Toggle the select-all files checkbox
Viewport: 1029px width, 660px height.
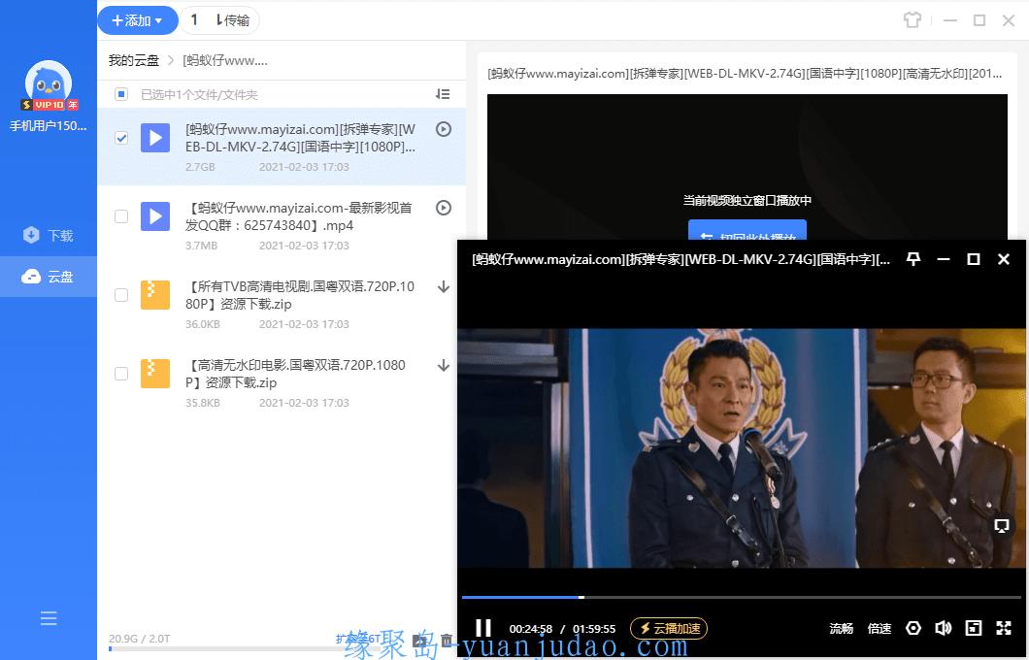coord(121,94)
